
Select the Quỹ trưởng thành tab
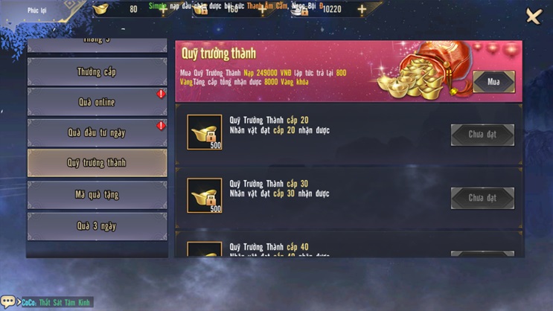[x=97, y=162]
